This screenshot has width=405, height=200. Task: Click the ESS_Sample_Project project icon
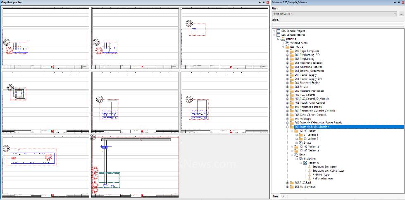pos(278,31)
